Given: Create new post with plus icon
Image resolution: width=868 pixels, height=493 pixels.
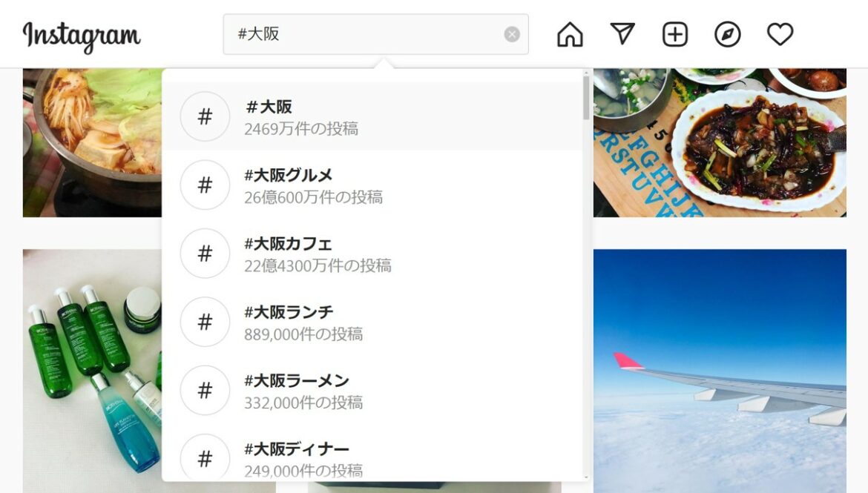Looking at the screenshot, I should point(675,34).
